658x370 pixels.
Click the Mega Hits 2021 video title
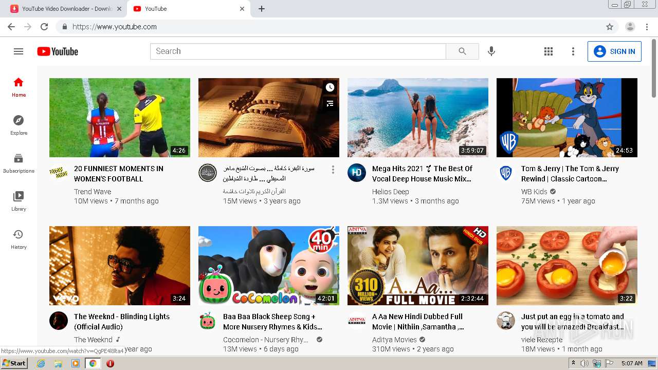[x=422, y=174]
